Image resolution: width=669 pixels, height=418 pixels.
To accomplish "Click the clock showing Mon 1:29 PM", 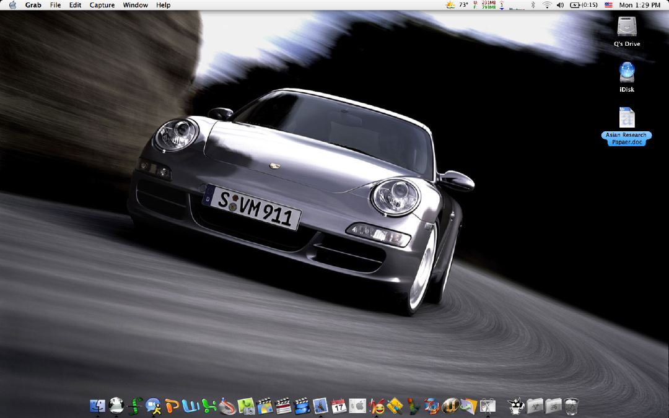I will 640,5.
